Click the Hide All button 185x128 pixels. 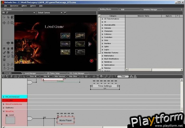click(x=46, y=76)
